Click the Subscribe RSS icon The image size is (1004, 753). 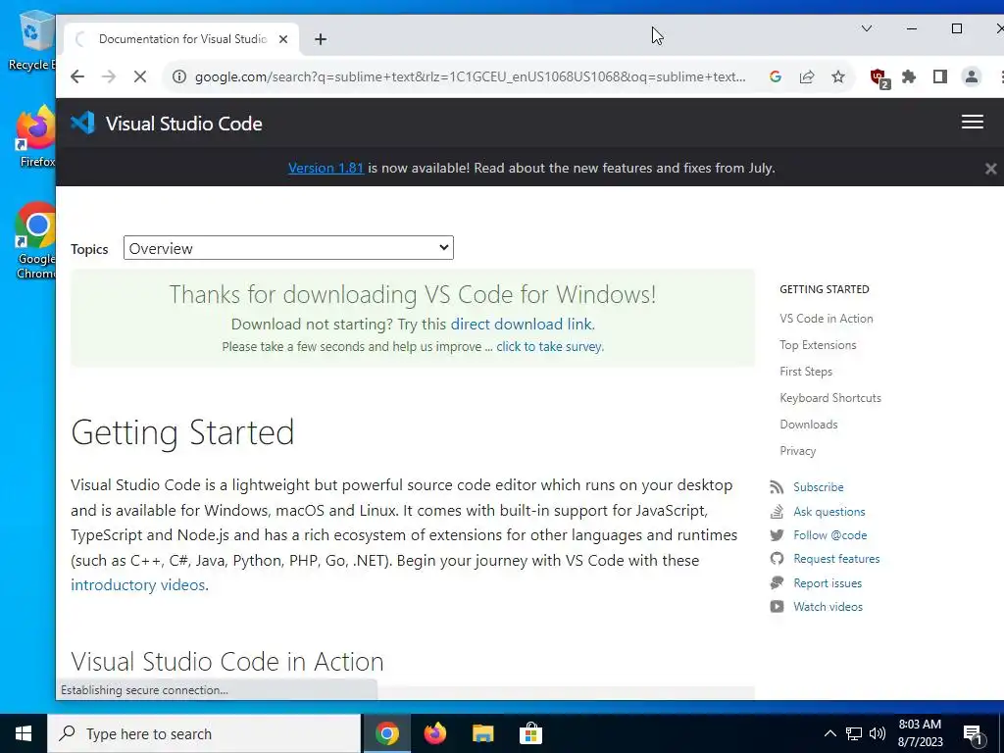point(777,487)
